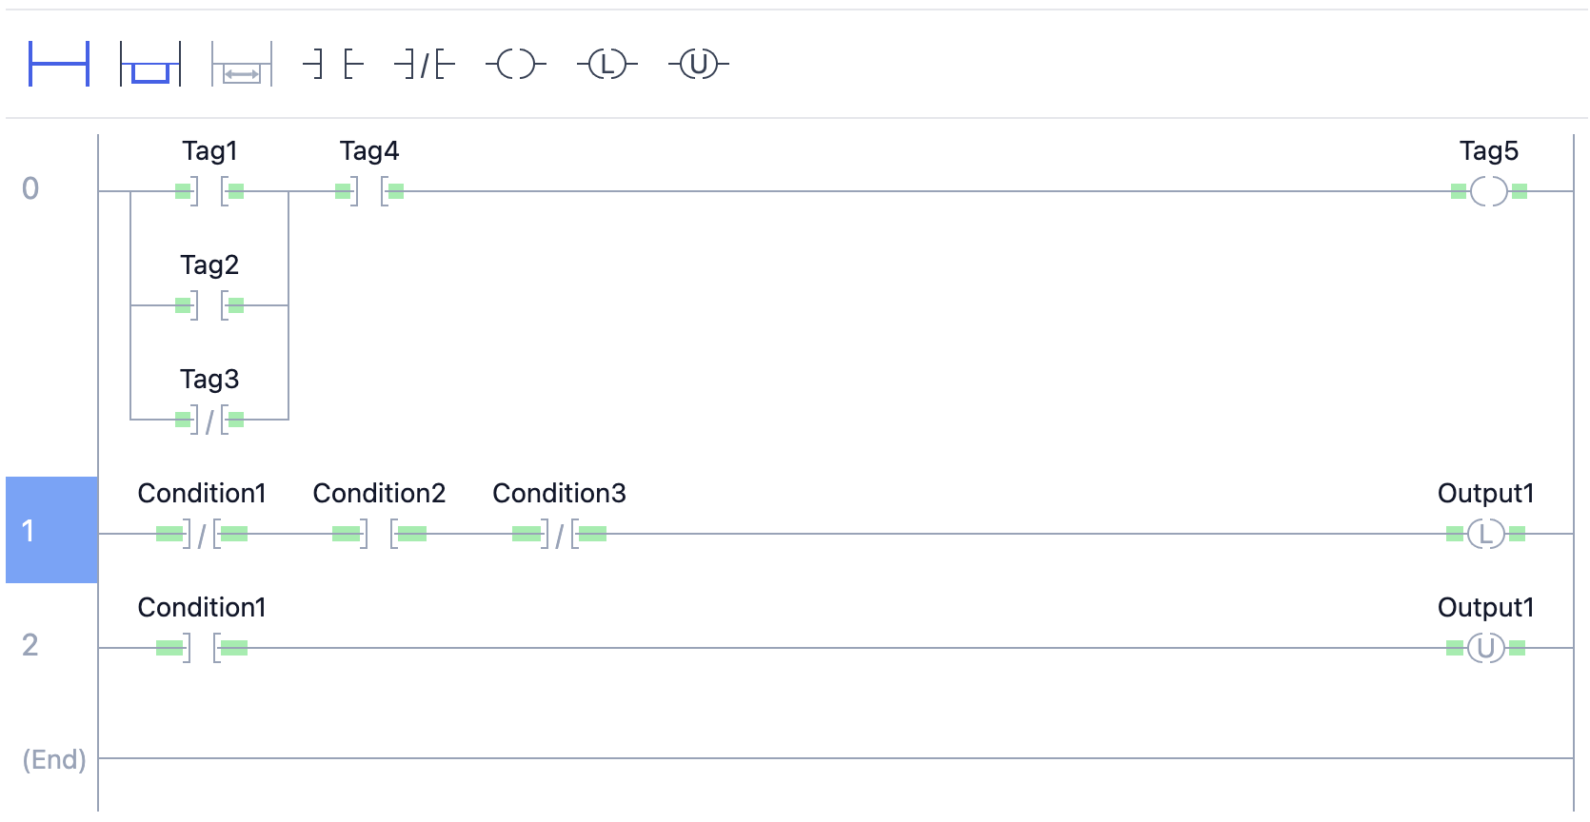The height and width of the screenshot is (822, 1590).
Task: Select the (End) rung label
Action: pyautogui.click(x=54, y=759)
